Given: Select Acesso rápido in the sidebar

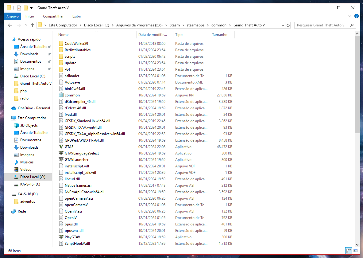Looking at the screenshot, I should [x=29, y=39].
